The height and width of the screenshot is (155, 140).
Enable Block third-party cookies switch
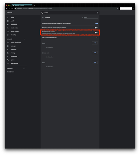96,33
